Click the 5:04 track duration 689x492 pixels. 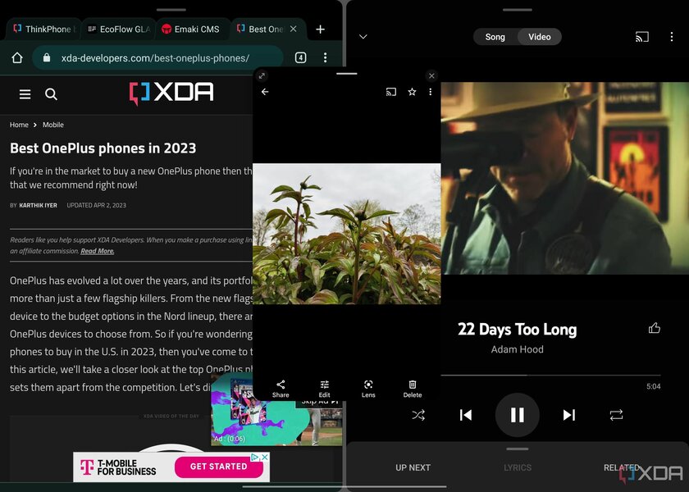[654, 386]
